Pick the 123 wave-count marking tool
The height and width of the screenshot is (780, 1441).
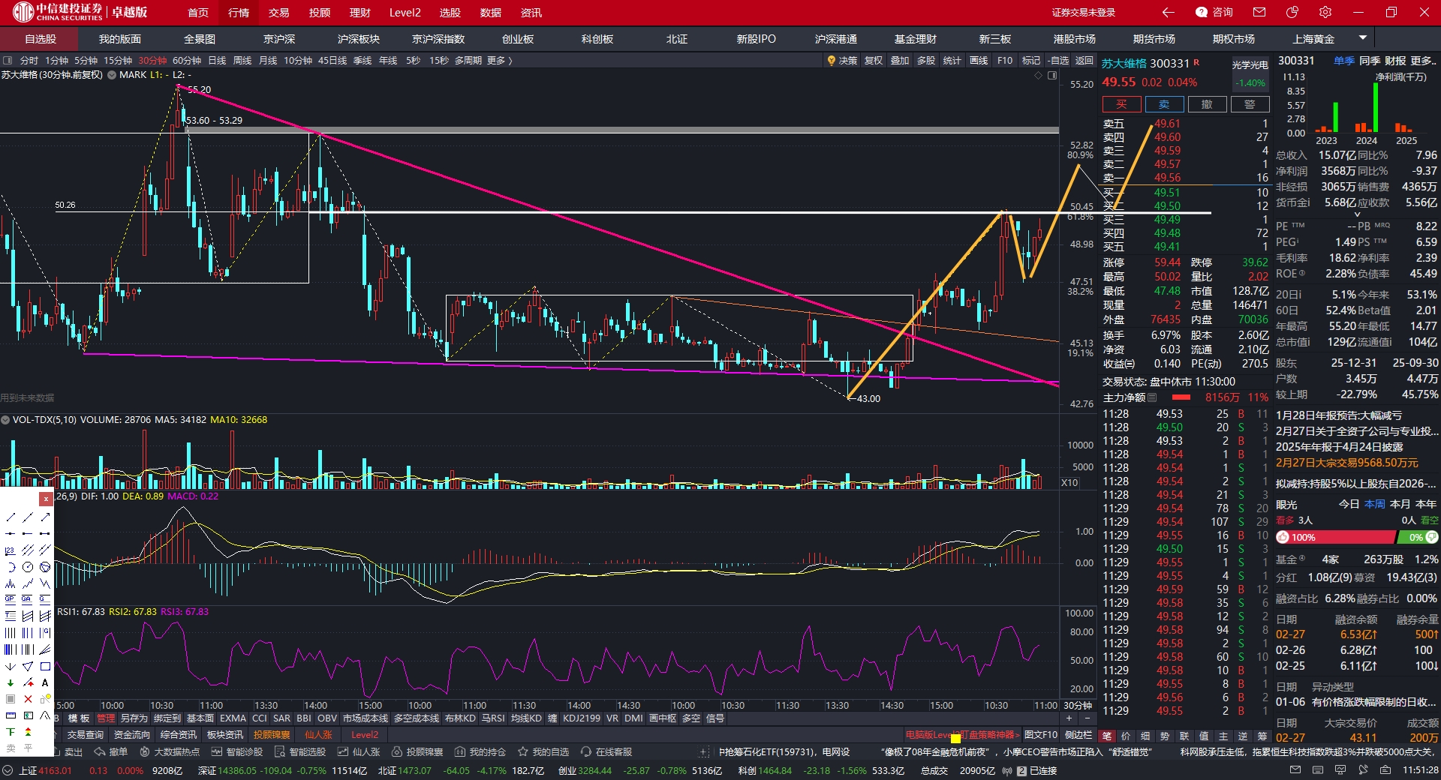tap(11, 550)
